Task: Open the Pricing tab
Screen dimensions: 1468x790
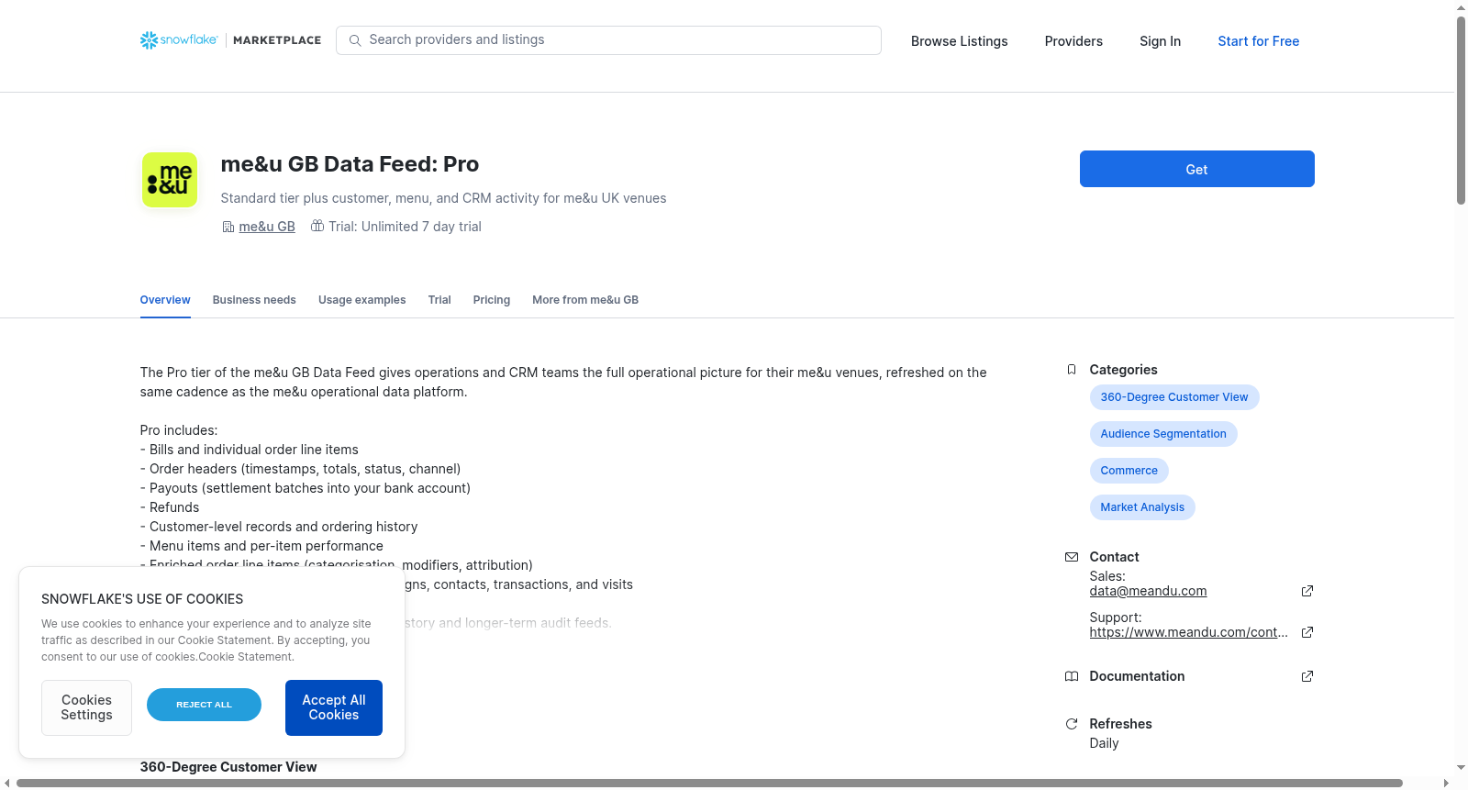Action: coord(492,300)
